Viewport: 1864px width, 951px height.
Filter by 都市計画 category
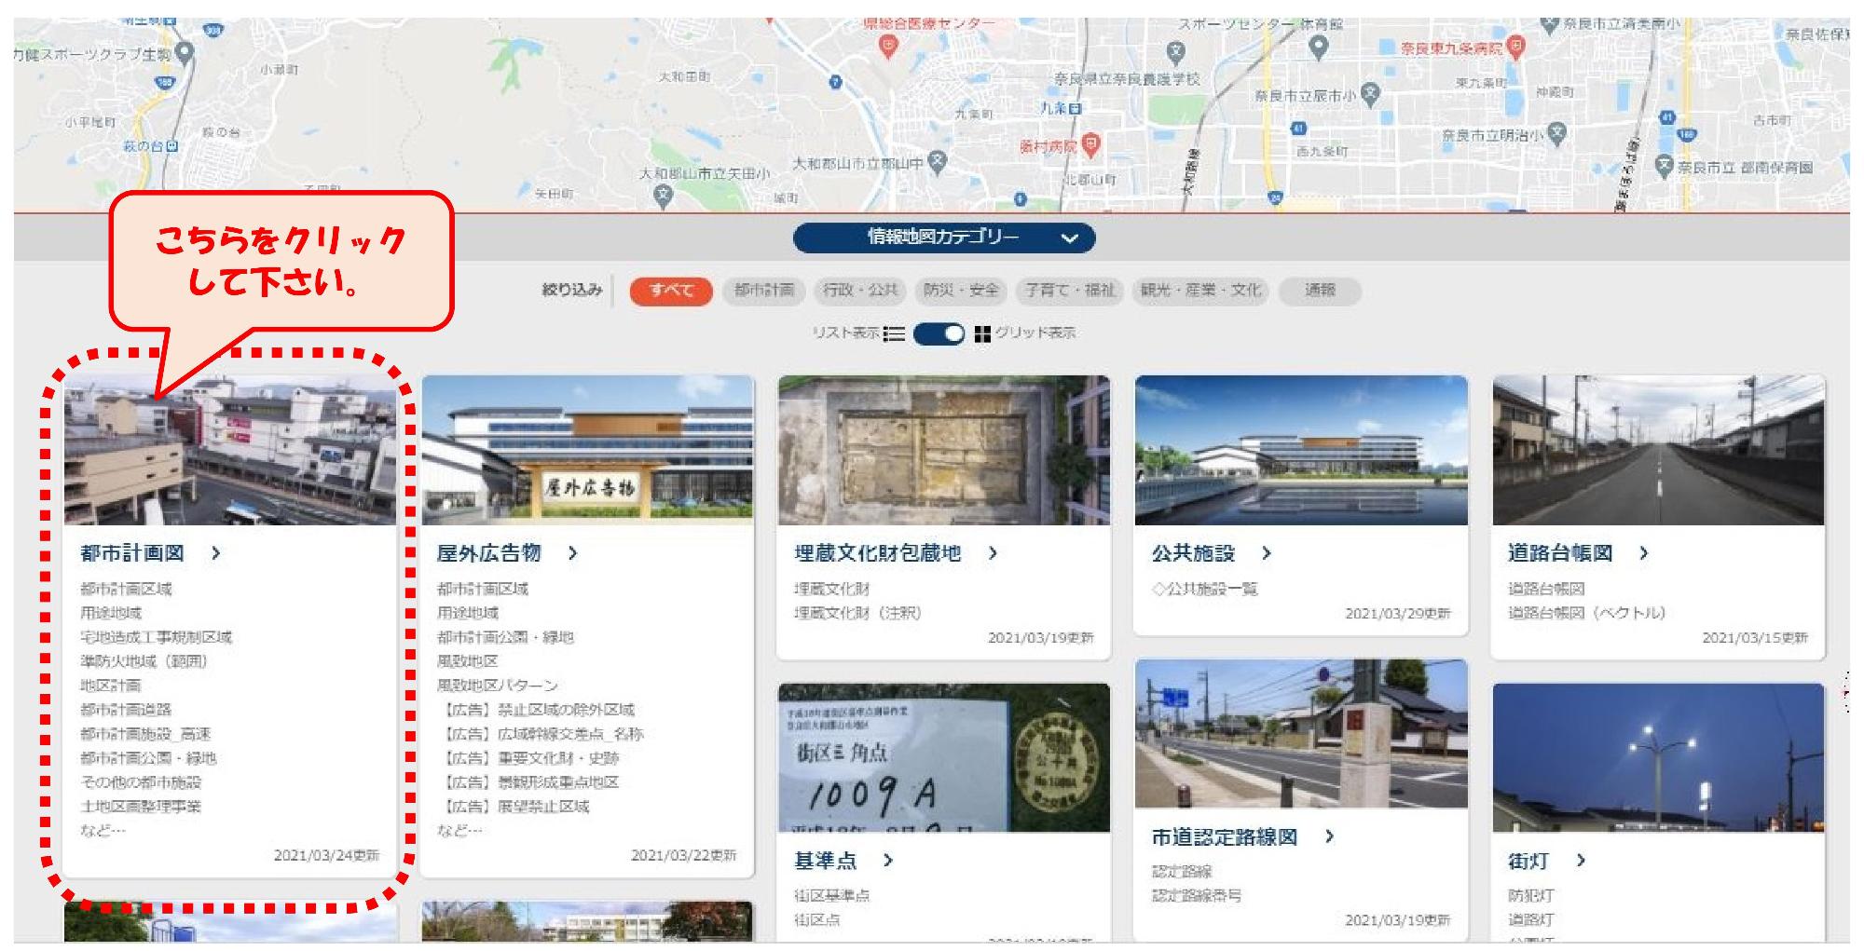(764, 291)
